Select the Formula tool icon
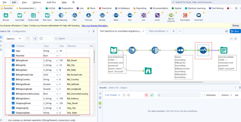Viewport: 241px width, 122px height. pyautogui.click(x=88, y=16)
